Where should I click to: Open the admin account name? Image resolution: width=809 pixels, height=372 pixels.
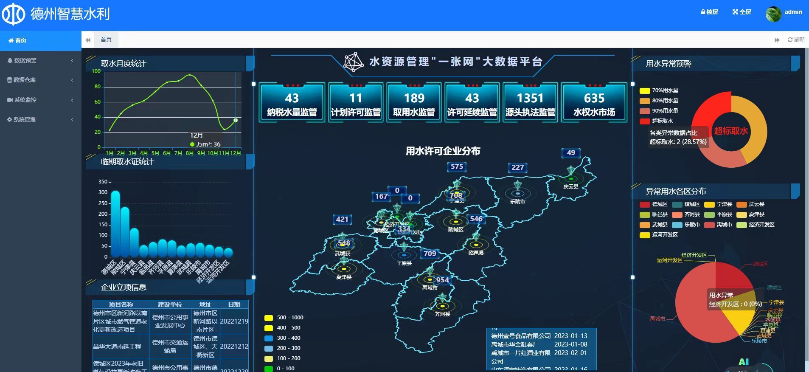pos(793,12)
